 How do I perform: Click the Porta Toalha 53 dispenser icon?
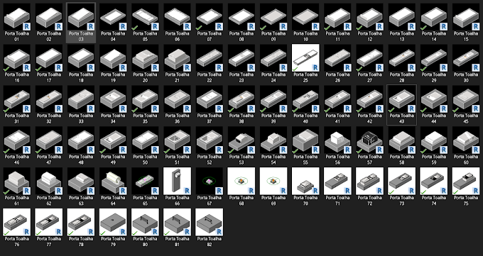coord(241,140)
